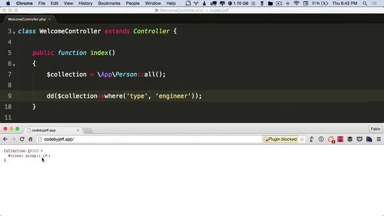Open the orange extension with red badge
The image size is (384, 216).
coord(331,139)
